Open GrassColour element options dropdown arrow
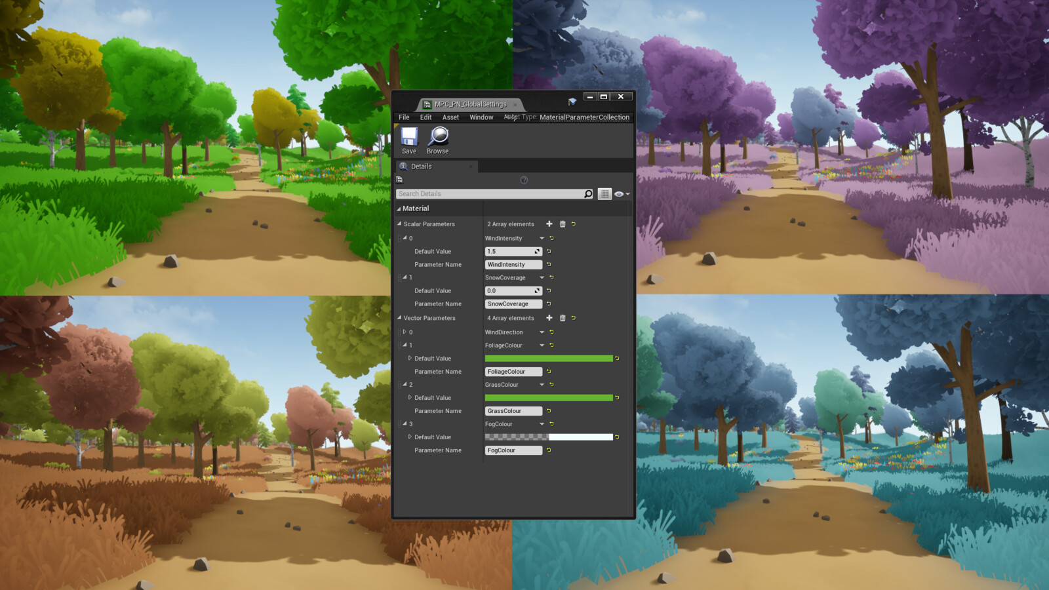The height and width of the screenshot is (590, 1049). 542,385
